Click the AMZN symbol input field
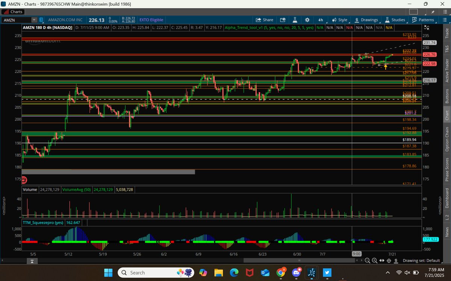This screenshot has height=281, width=451. 17,20
